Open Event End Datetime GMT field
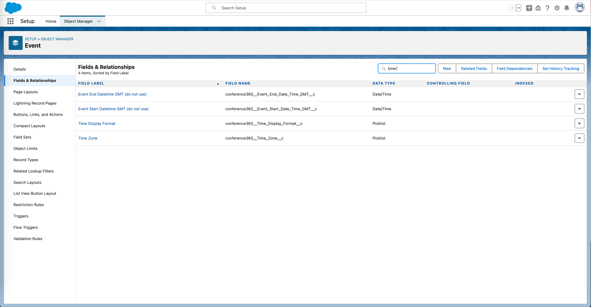The image size is (591, 307). point(112,94)
